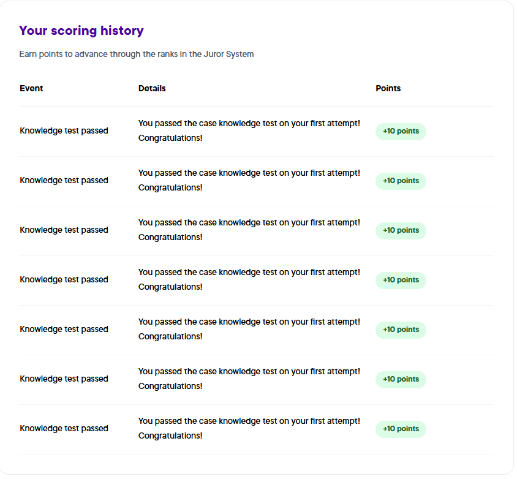Sort by the Event column header
Screen dimensions: 517x479
coord(31,88)
